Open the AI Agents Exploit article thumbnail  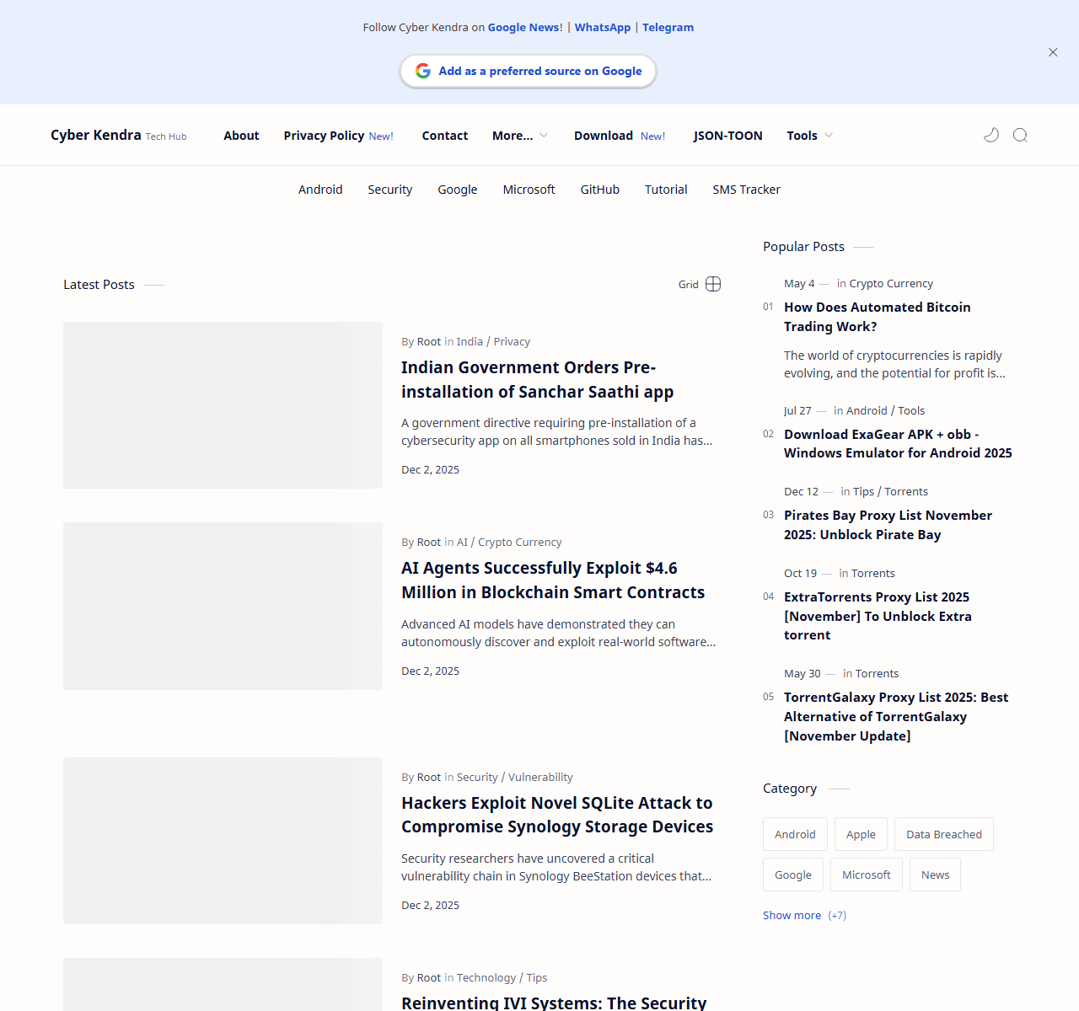coord(223,606)
